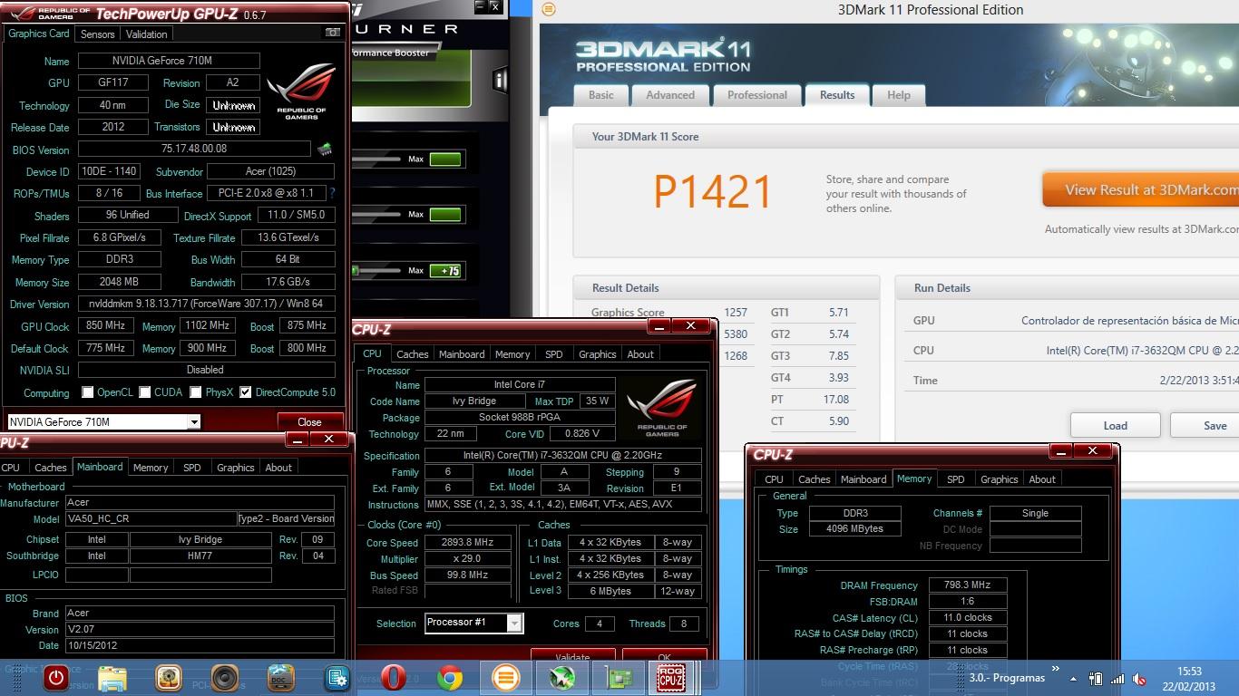
Task: Click the top Afterburner slider track
Action: 376,159
